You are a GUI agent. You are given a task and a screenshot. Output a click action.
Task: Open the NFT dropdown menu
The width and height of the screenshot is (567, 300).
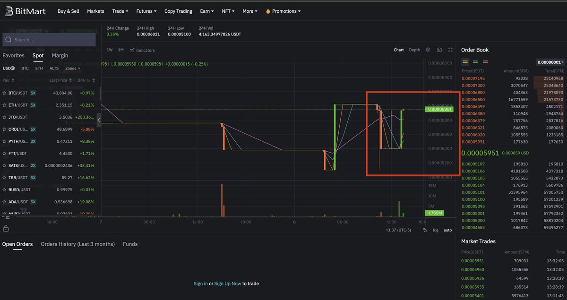tap(229, 11)
